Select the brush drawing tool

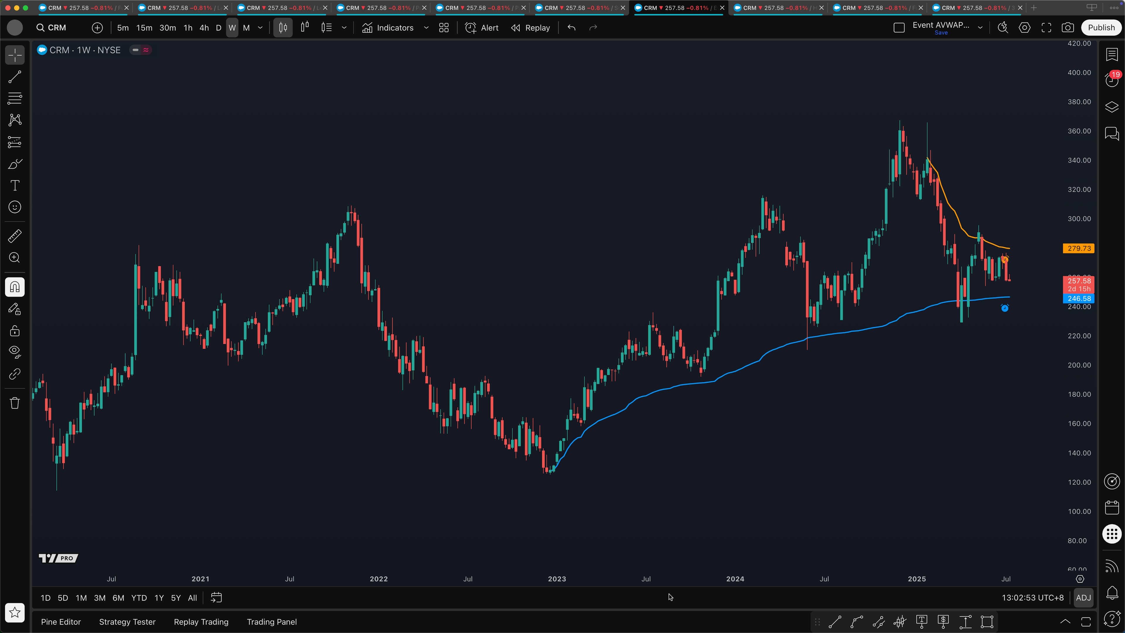tap(15, 164)
